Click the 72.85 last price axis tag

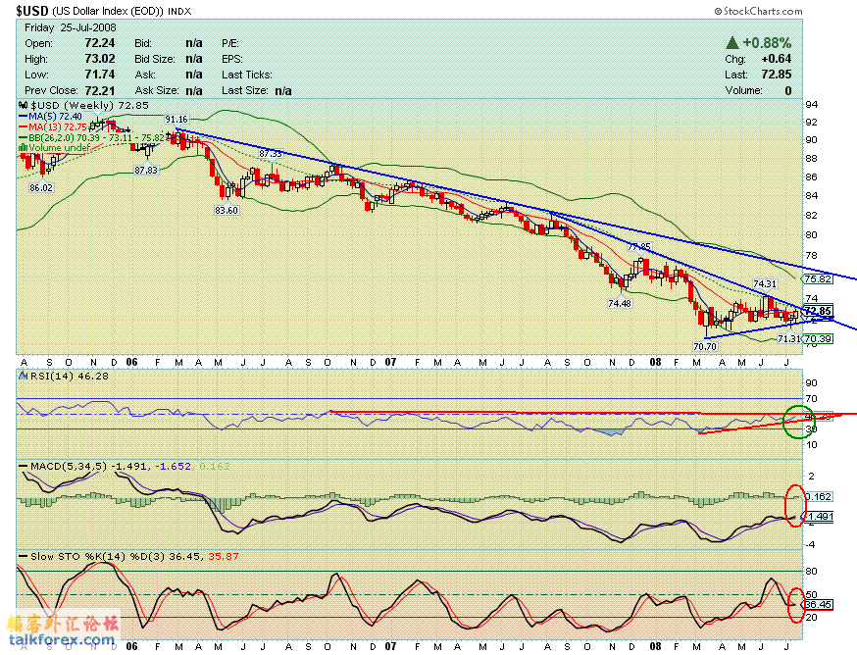tap(818, 312)
